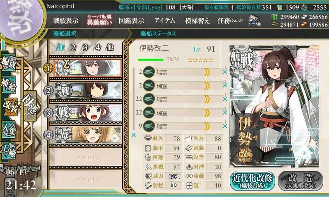Viewport: 329px width, 197px height.
Task: Switch to fleet tab 2
Action: point(73,48)
